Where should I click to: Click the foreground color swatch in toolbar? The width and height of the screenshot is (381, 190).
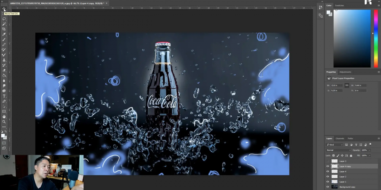click(3, 136)
